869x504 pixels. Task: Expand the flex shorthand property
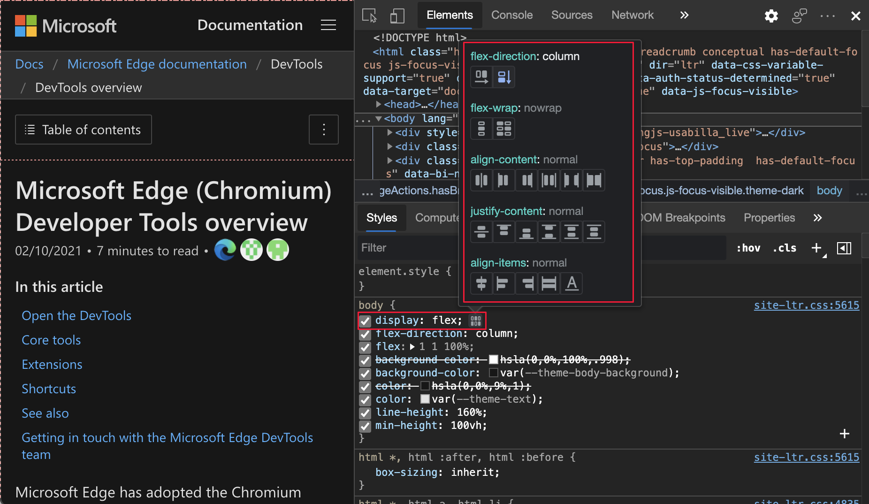[x=412, y=347]
